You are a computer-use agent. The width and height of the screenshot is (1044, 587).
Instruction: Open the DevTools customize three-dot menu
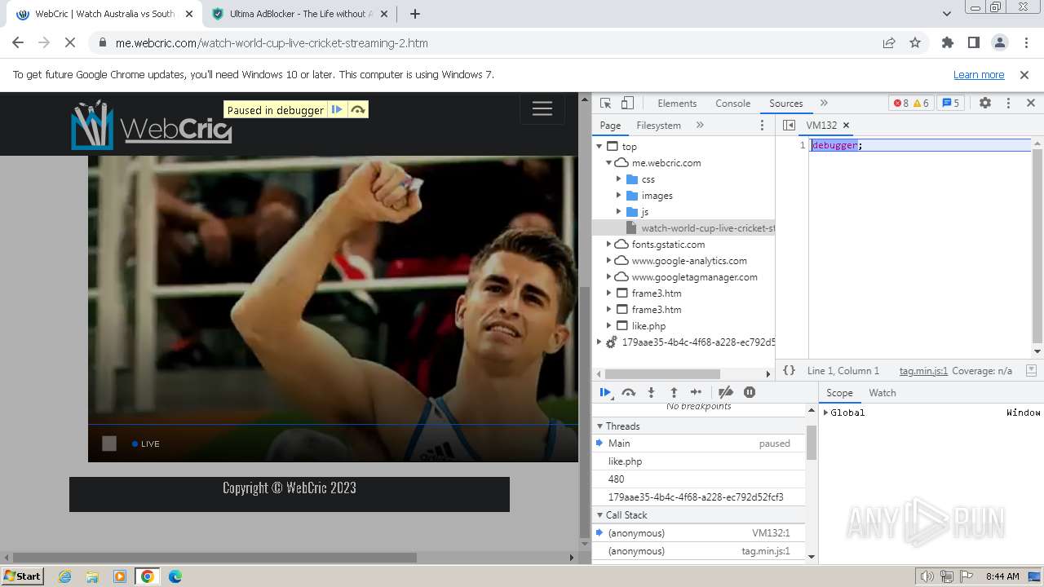point(1008,104)
